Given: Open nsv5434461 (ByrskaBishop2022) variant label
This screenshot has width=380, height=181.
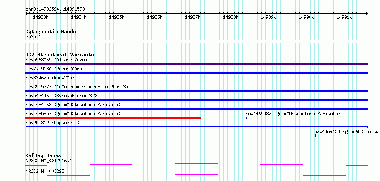Looking at the screenshot, I should [63, 96].
